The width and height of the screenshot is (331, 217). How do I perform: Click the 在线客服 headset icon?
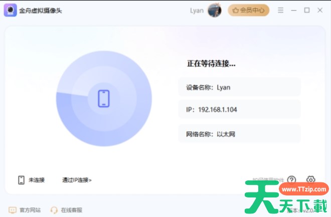(x=54, y=210)
